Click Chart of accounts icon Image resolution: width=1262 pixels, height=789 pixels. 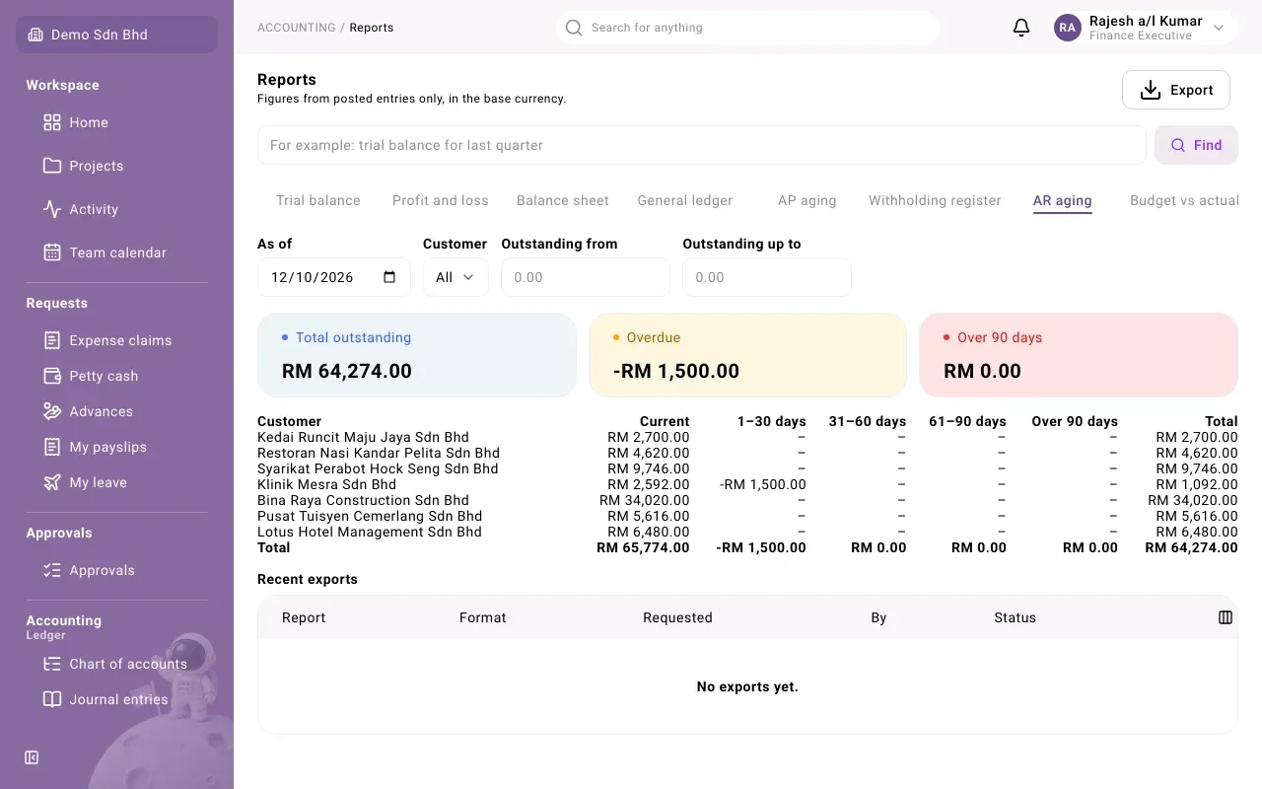click(x=52, y=664)
